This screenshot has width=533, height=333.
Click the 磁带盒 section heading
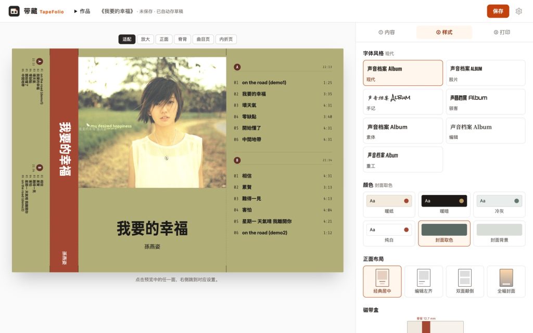[x=371, y=310]
